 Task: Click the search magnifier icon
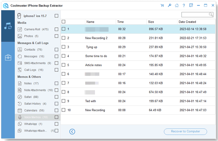[211, 15]
